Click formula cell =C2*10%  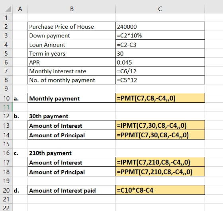tap(160, 35)
